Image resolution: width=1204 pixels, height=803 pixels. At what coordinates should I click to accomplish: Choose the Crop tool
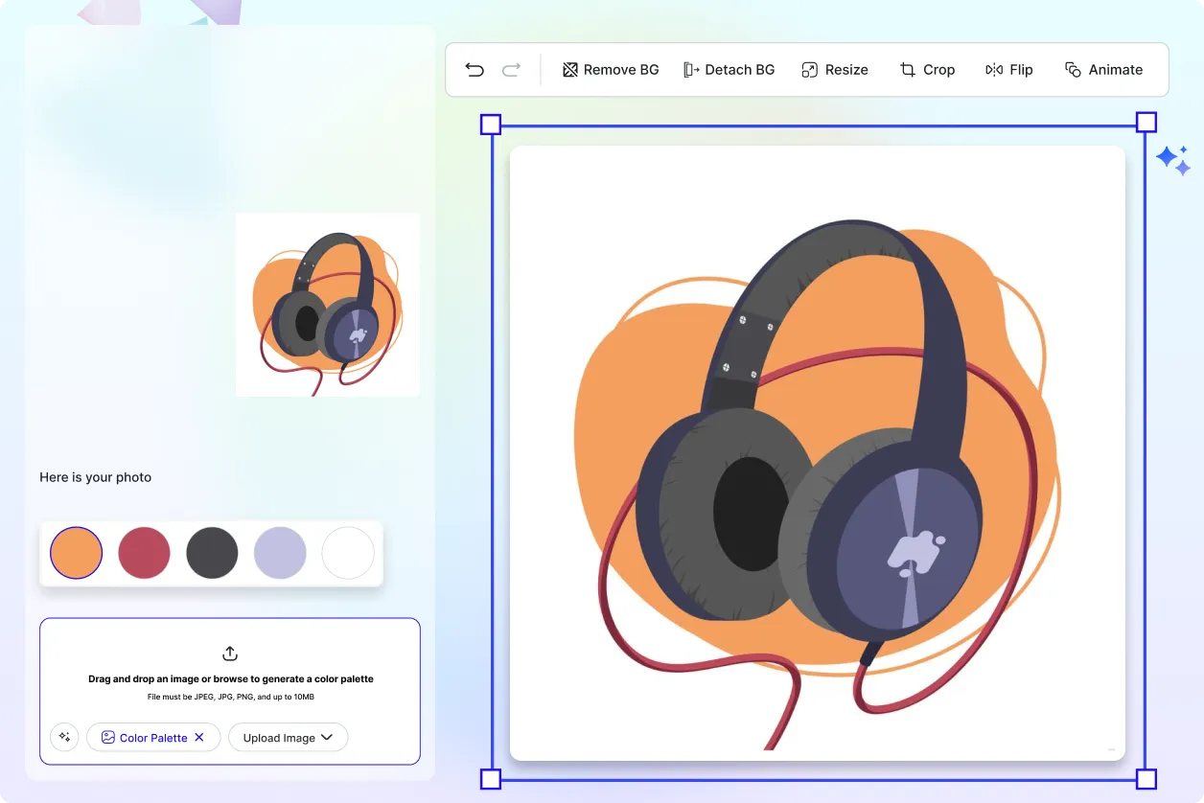[927, 70]
